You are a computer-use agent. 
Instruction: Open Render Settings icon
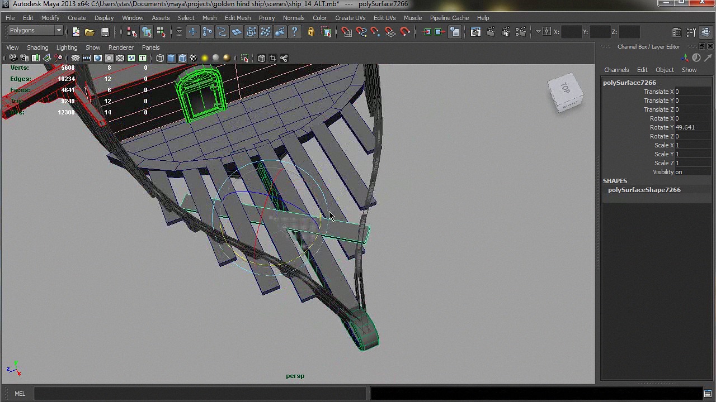tap(521, 32)
